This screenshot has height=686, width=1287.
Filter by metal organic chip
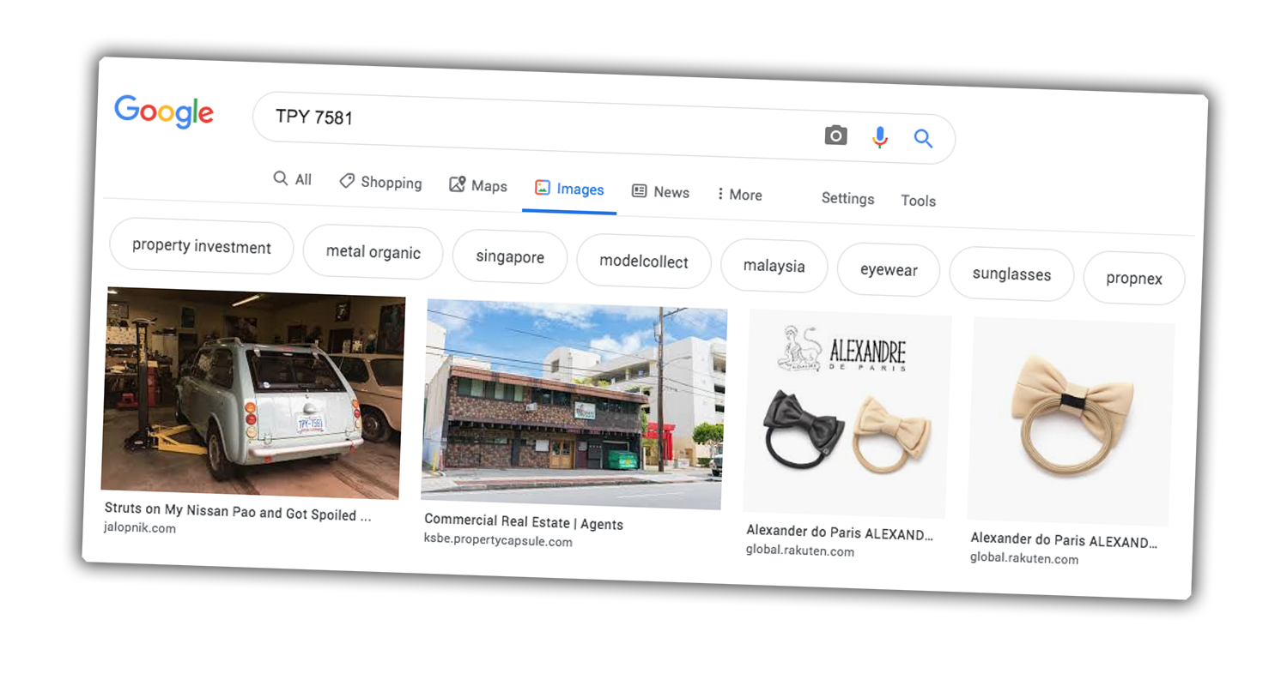[373, 252]
